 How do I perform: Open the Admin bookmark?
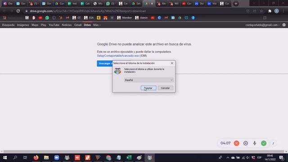pyautogui.click(x=141, y=18)
